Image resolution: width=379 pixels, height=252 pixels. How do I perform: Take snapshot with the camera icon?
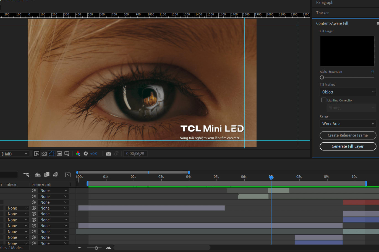[x=108, y=154]
